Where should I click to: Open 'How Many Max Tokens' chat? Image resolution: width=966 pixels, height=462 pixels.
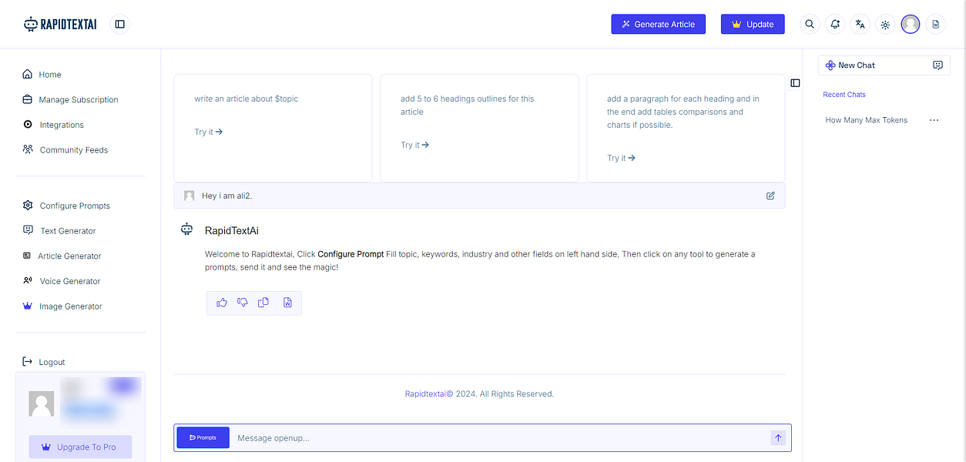(867, 120)
